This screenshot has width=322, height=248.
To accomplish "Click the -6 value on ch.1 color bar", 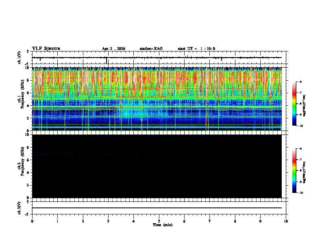I will click(300, 81).
